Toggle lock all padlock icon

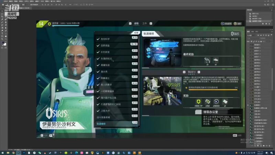pos(261,41)
